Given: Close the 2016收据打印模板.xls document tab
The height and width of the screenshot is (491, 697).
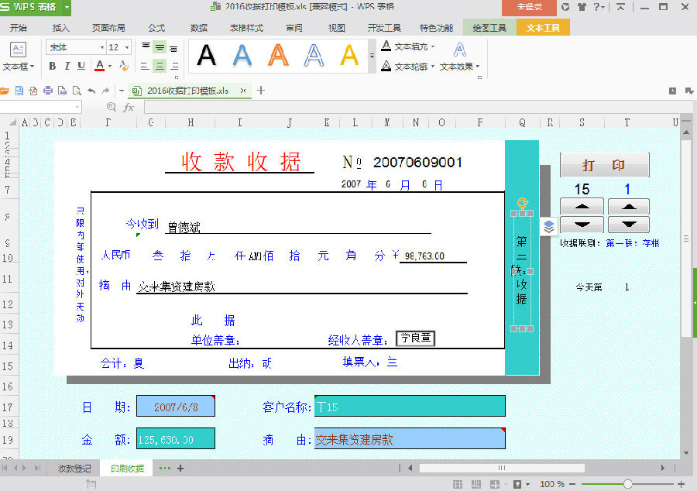Looking at the screenshot, I should coord(243,91).
